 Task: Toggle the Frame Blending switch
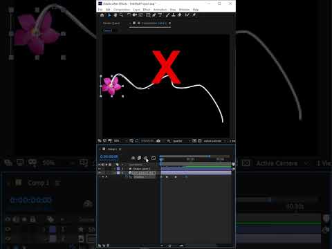click(x=139, y=158)
